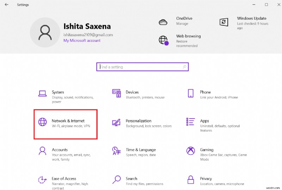
Task: Click the System laptop icon
Action: [42, 93]
